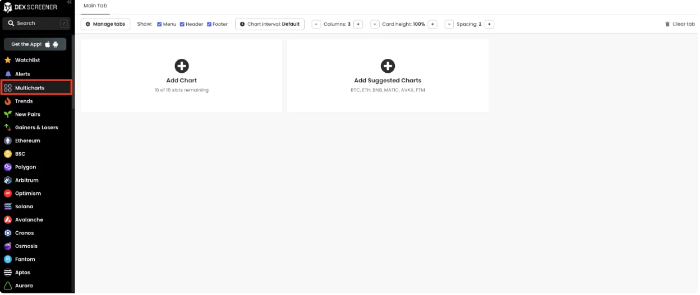The image size is (700, 295).
Task: Click the Trends flame icon
Action: (8, 101)
